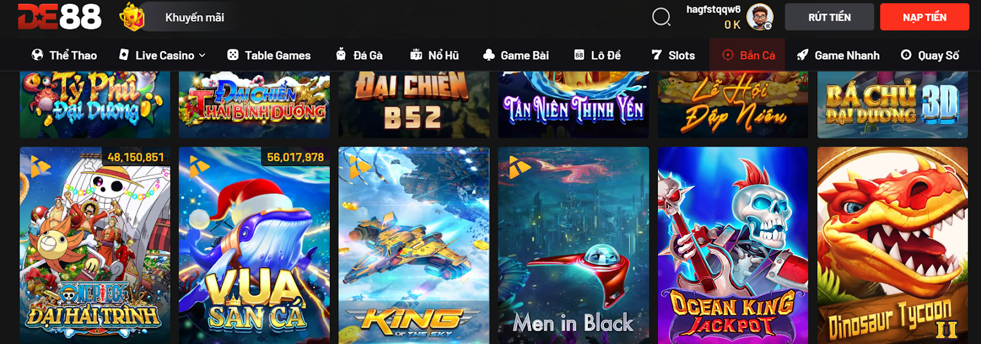Screen dimensions: 981x344
Task: Select the Lô Đề menu item
Action: (x=597, y=55)
